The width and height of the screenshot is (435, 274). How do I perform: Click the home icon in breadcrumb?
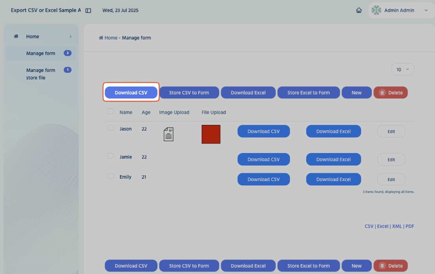tap(101, 38)
